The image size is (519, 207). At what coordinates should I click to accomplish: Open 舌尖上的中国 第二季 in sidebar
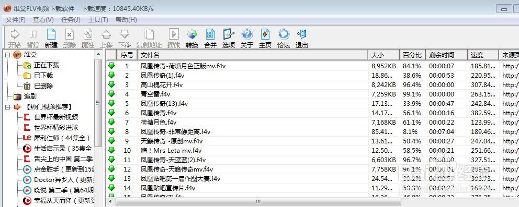63,159
